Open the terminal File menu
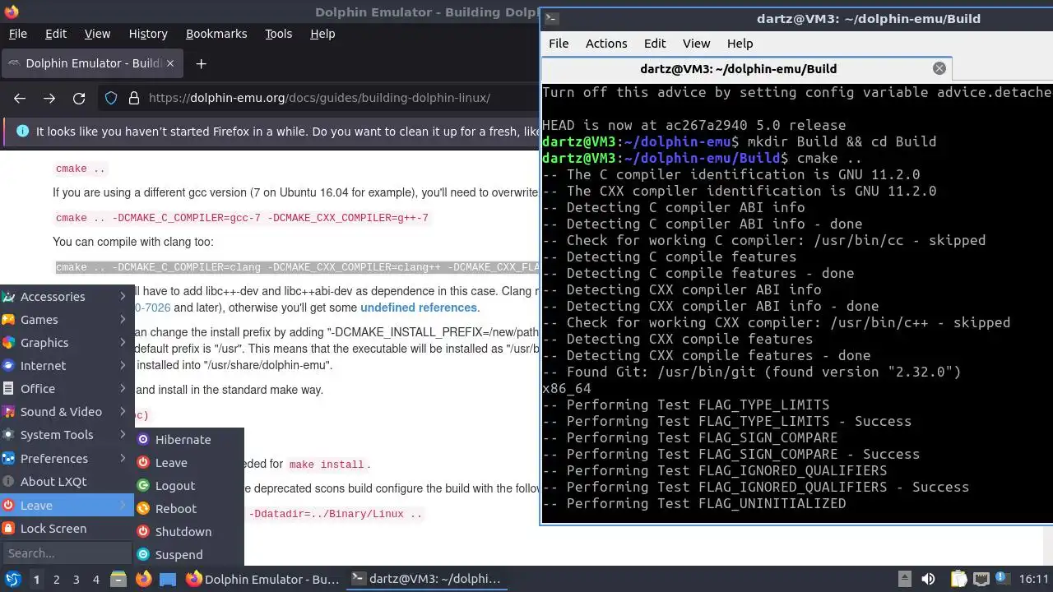Screen dimensions: 1053x592 click(559, 44)
